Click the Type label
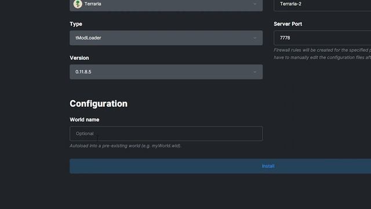This screenshot has width=371, height=209. coord(76,24)
